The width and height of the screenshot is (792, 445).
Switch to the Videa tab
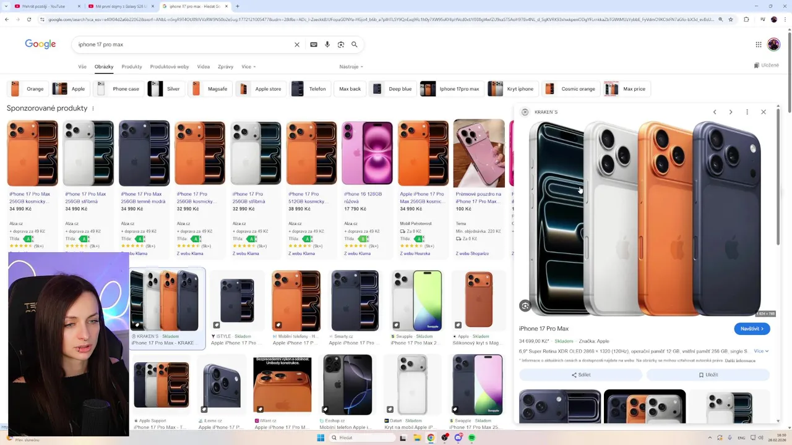click(204, 67)
